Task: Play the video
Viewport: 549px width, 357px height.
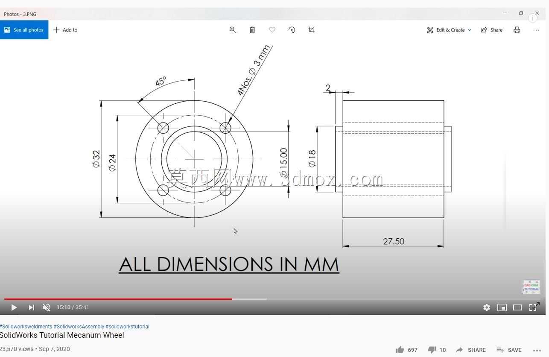Action: click(x=14, y=307)
